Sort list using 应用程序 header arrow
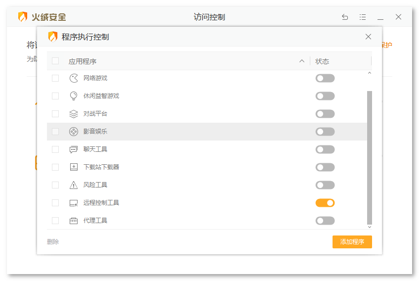 point(302,61)
